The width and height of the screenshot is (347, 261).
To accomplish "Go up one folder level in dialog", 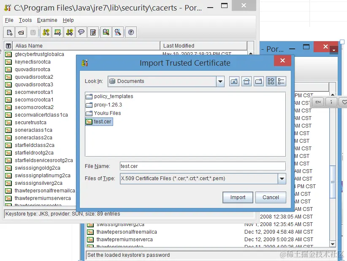I will click(234, 81).
